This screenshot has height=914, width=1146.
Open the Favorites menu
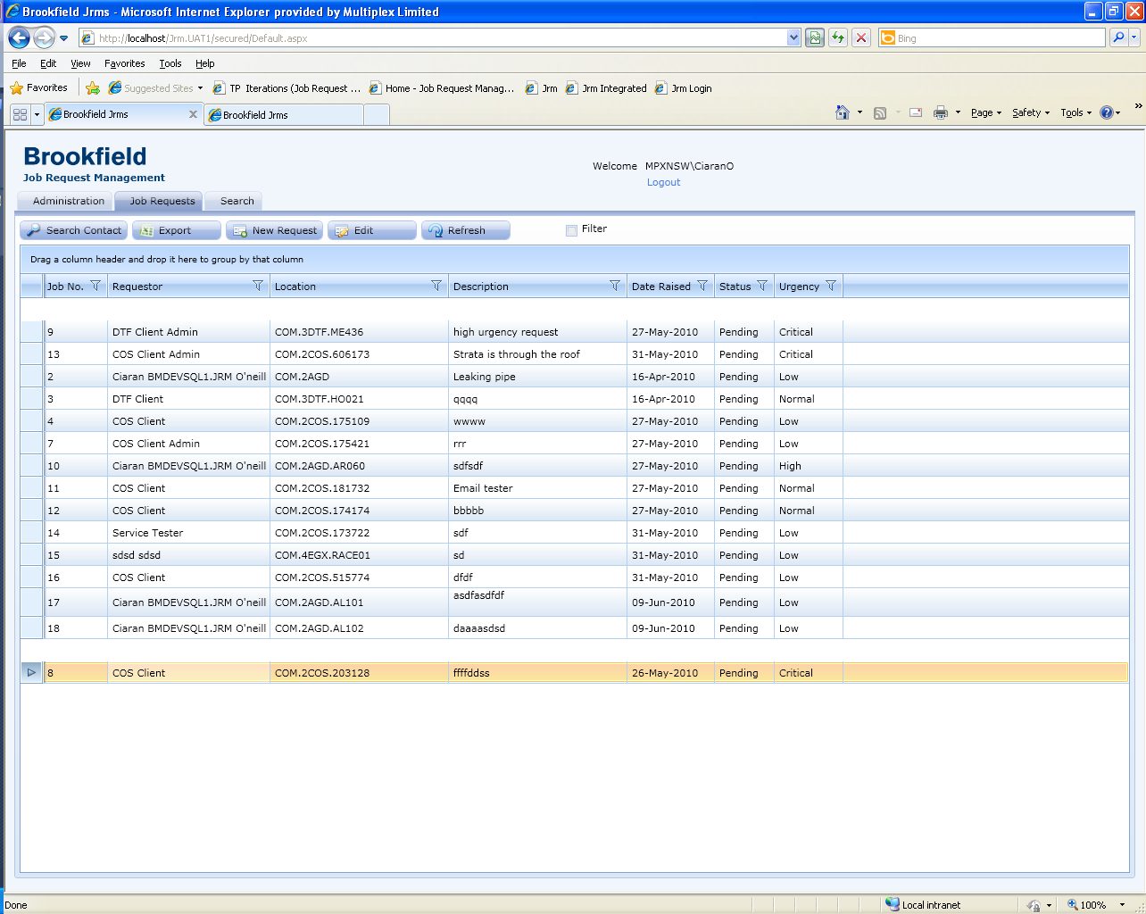[x=124, y=63]
